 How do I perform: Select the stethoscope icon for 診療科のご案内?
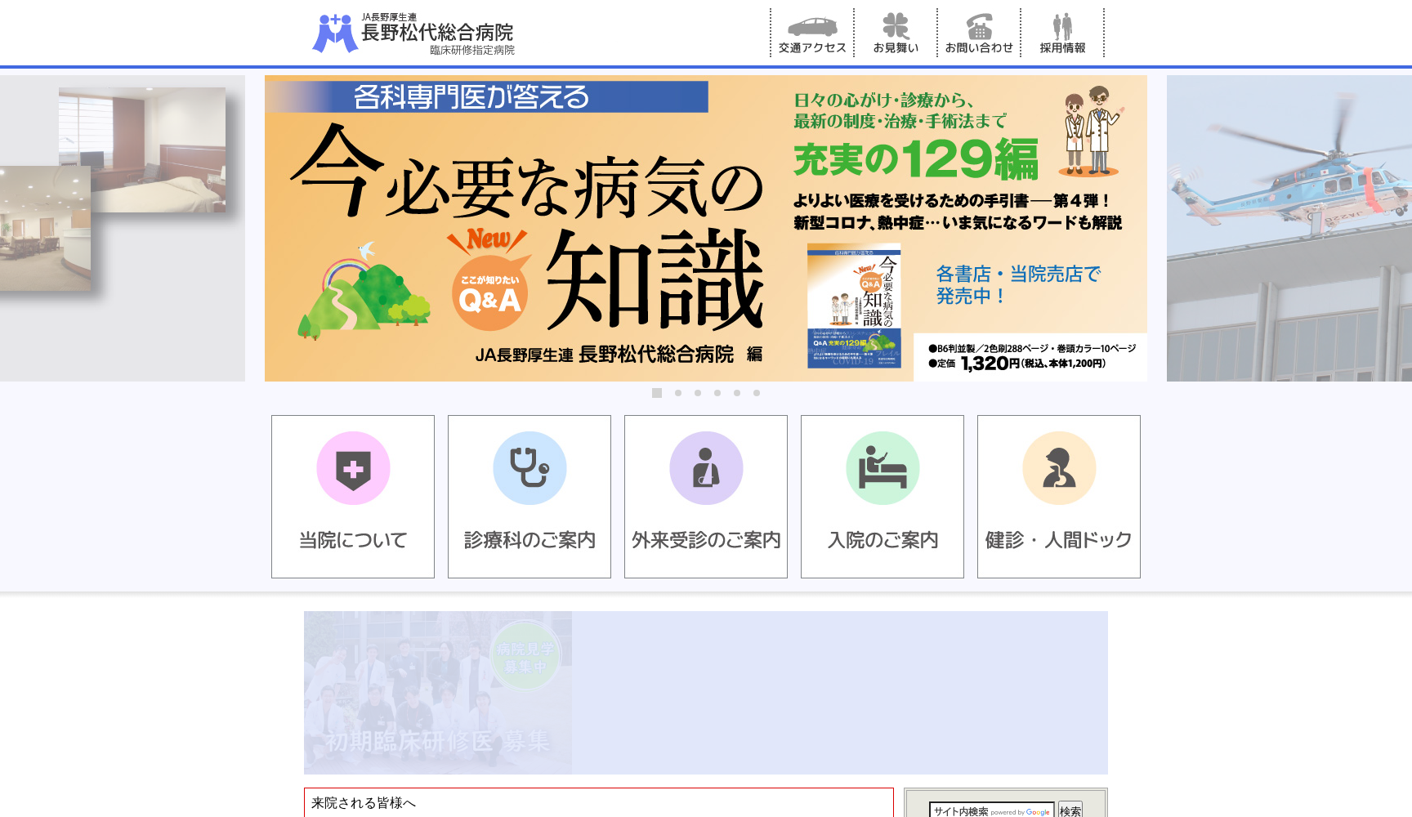529,468
